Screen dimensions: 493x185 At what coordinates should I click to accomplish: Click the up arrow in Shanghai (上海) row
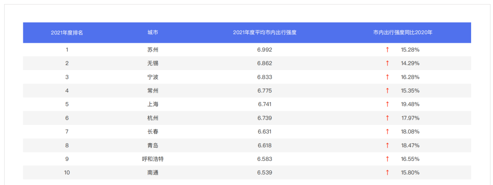pos(388,104)
